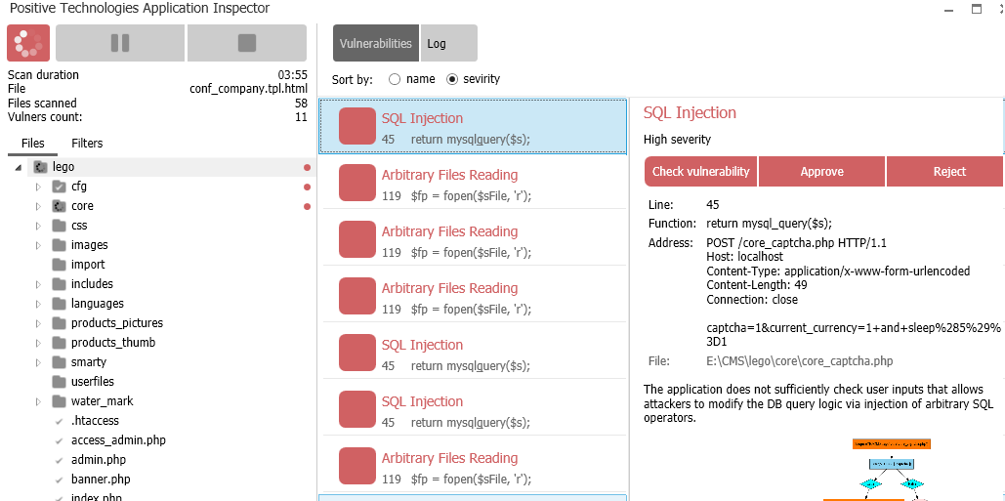This screenshot has height=501, width=1005.
Task: Click the water_mark folder icon
Action: pos(60,401)
